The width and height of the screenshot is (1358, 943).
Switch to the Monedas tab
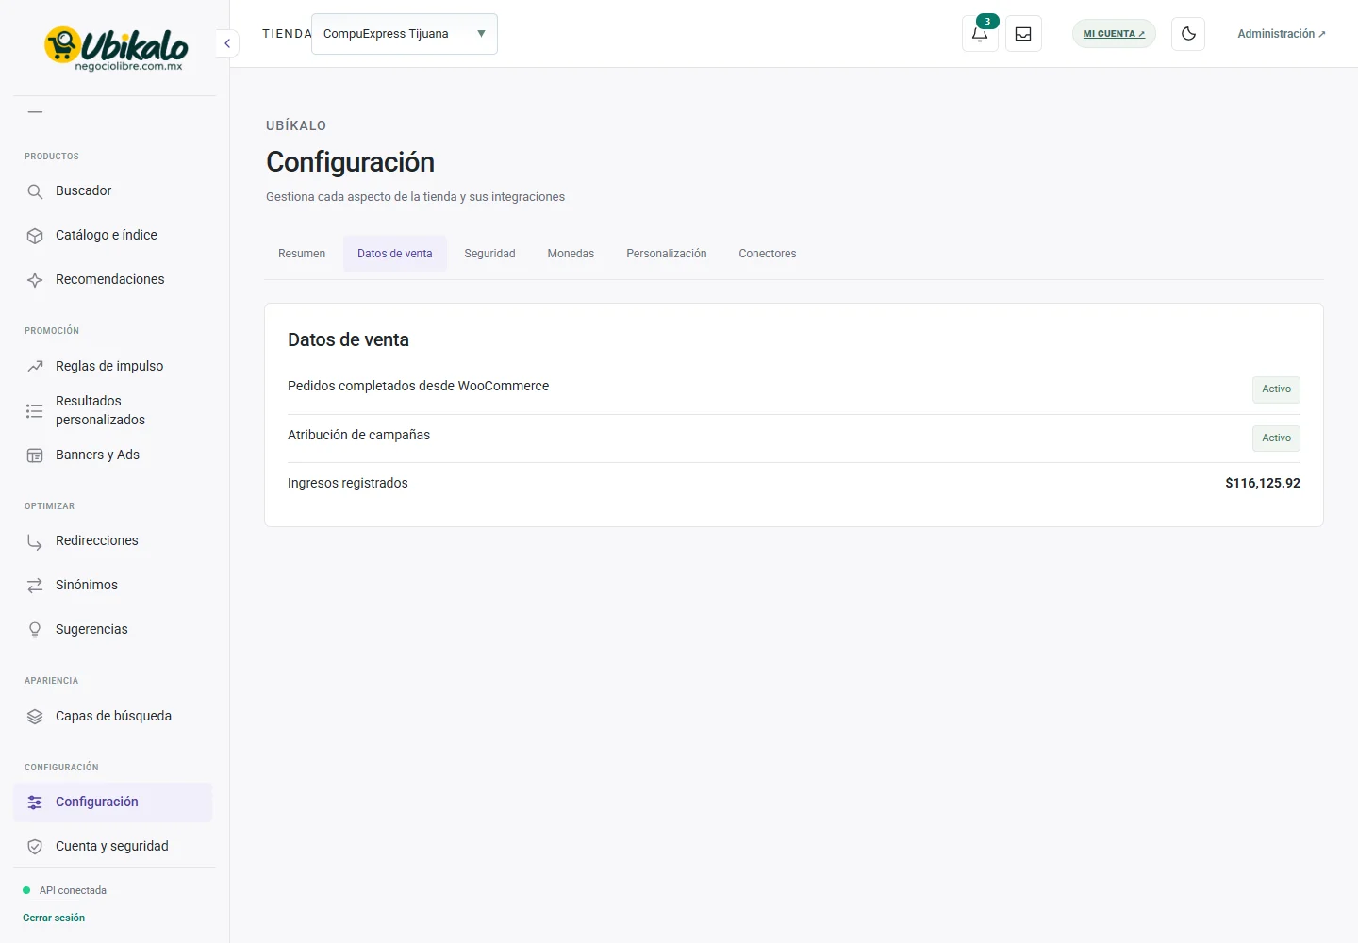click(x=571, y=254)
